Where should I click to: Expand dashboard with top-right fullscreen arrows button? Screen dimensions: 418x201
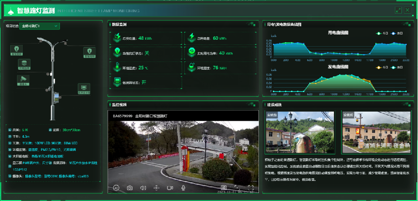(x=398, y=10)
